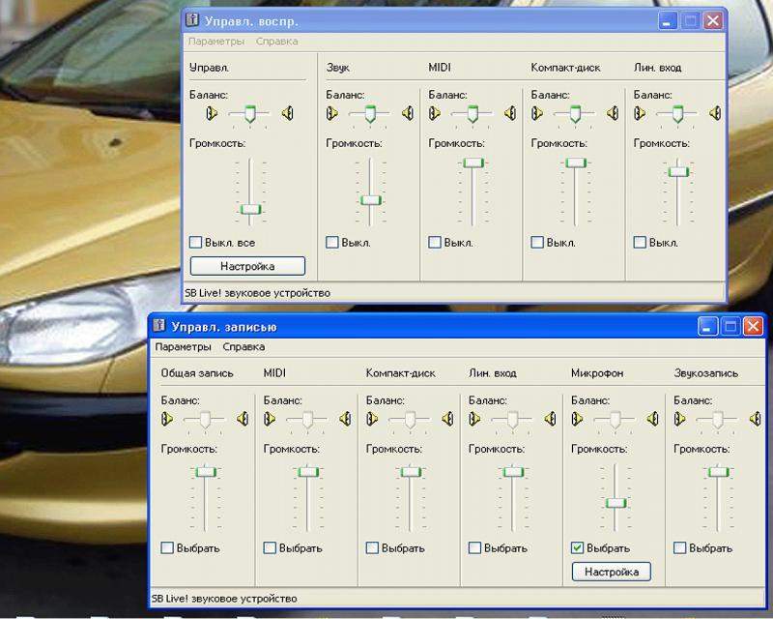Uncheck Выбрать under Микрофон
773x619 pixels.
click(x=578, y=548)
